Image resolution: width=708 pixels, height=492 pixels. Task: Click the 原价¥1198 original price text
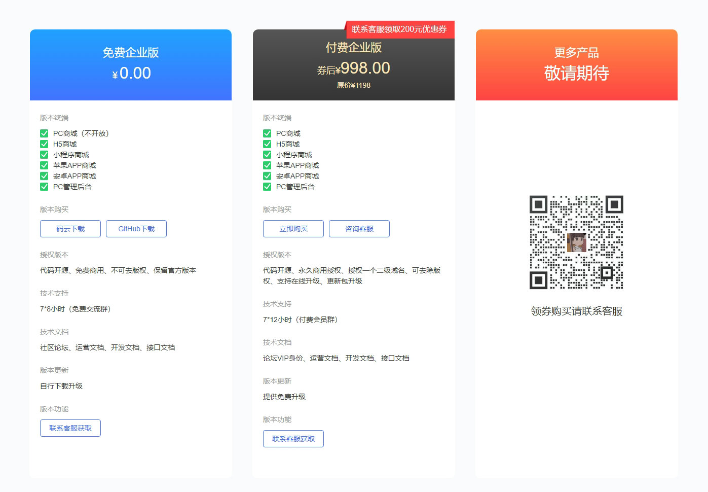click(354, 85)
